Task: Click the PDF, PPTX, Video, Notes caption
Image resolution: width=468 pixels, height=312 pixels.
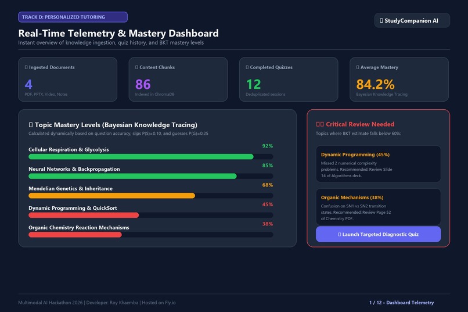Action: tap(46, 94)
